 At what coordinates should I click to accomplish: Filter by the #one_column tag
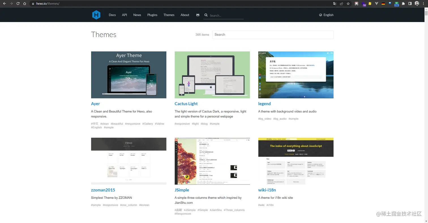[129, 205]
